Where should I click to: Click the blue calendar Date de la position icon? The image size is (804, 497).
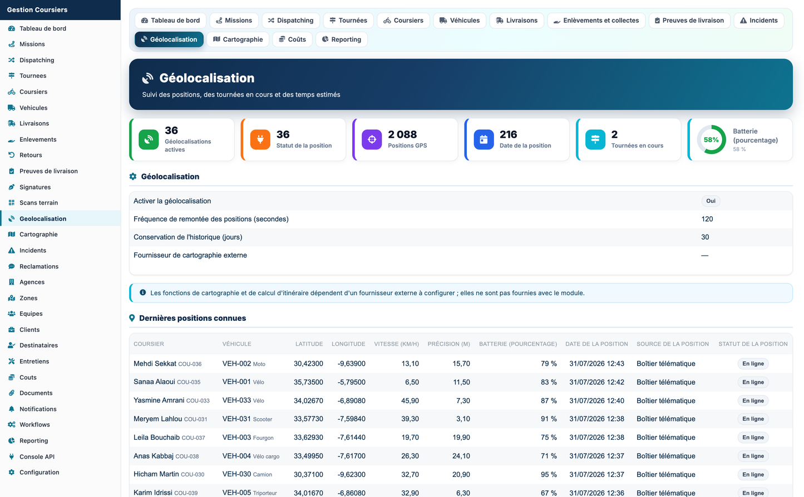coord(484,140)
